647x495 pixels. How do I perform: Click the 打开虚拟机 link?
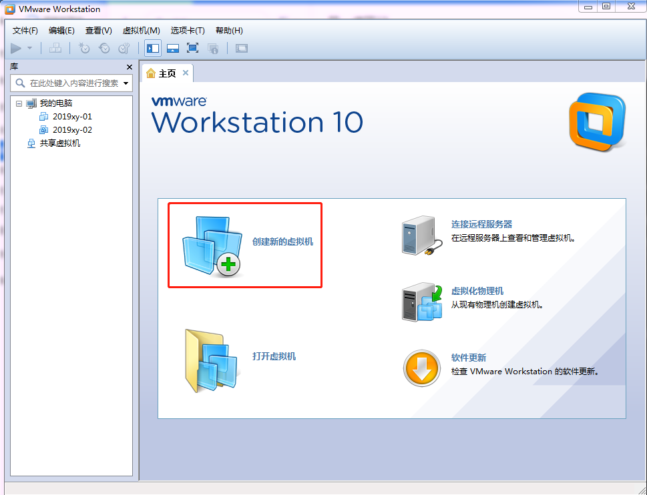(274, 356)
